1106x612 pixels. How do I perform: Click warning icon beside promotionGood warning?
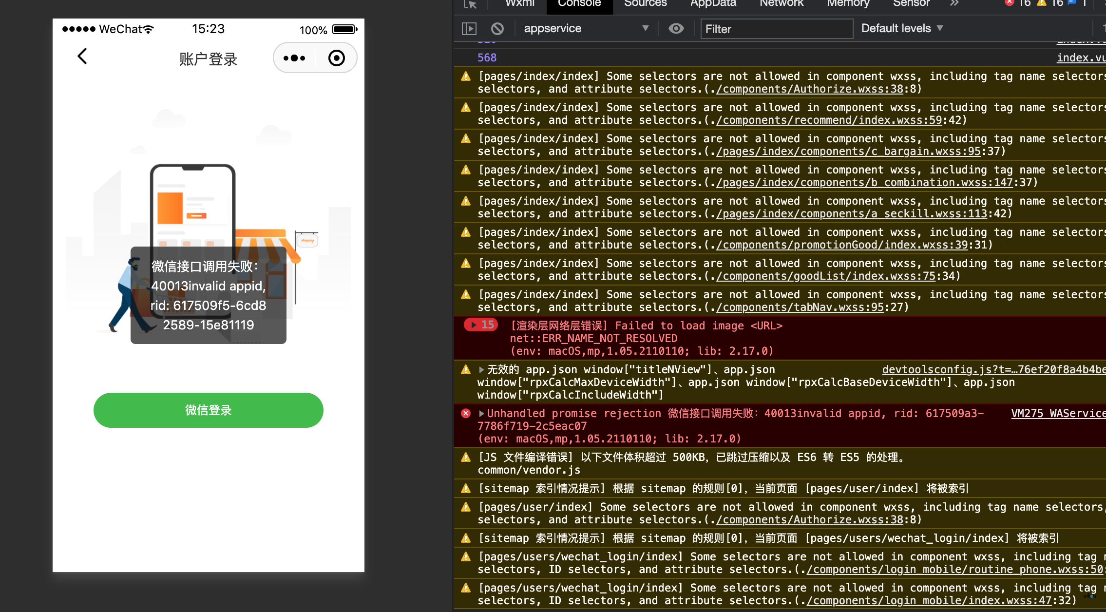pos(466,232)
